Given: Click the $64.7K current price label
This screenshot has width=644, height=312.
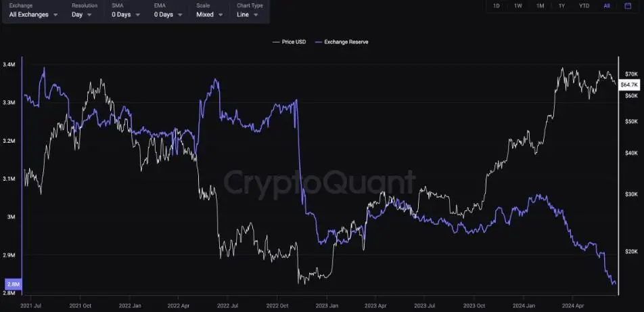Looking at the screenshot, I should click(629, 84).
